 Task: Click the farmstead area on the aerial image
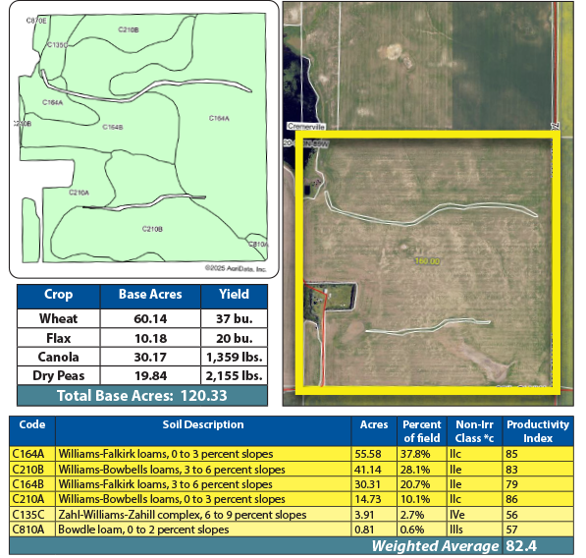point(330,298)
